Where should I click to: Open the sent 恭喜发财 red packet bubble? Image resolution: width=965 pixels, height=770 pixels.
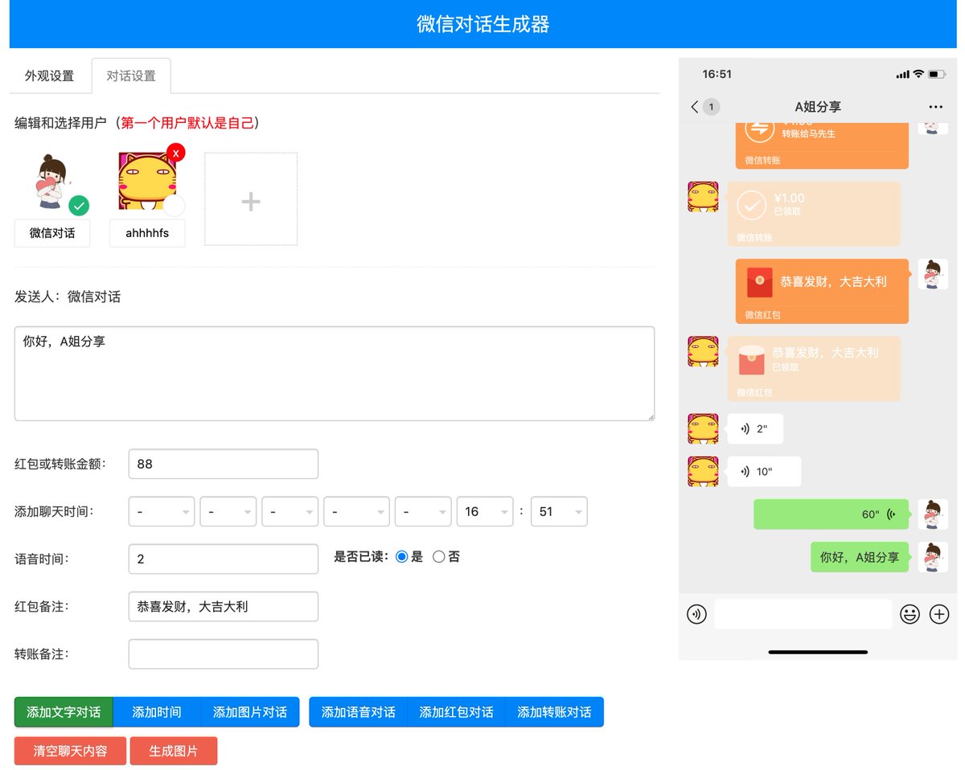click(x=822, y=291)
